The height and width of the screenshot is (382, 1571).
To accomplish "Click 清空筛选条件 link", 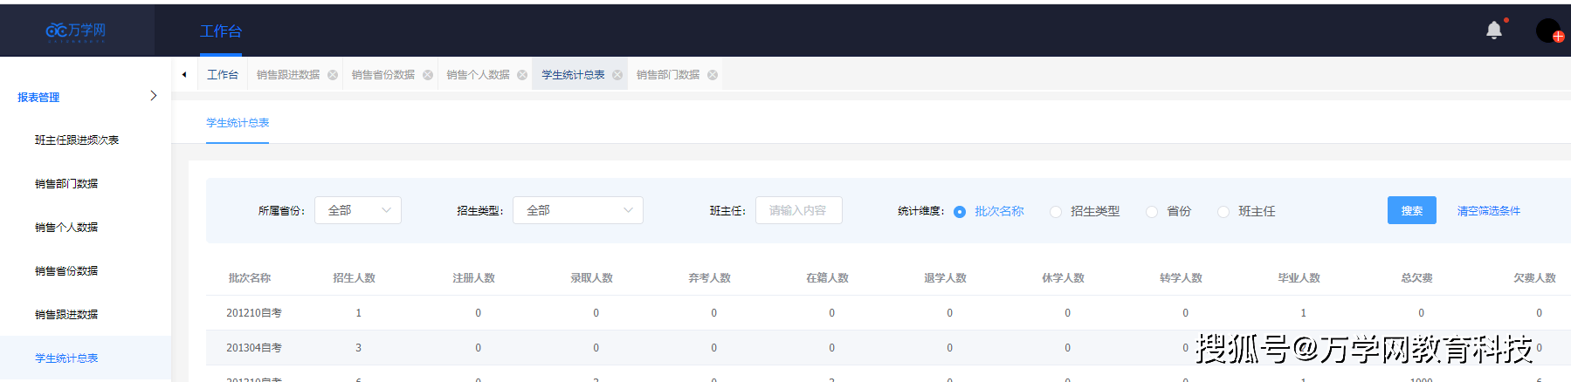I will click(x=1488, y=211).
